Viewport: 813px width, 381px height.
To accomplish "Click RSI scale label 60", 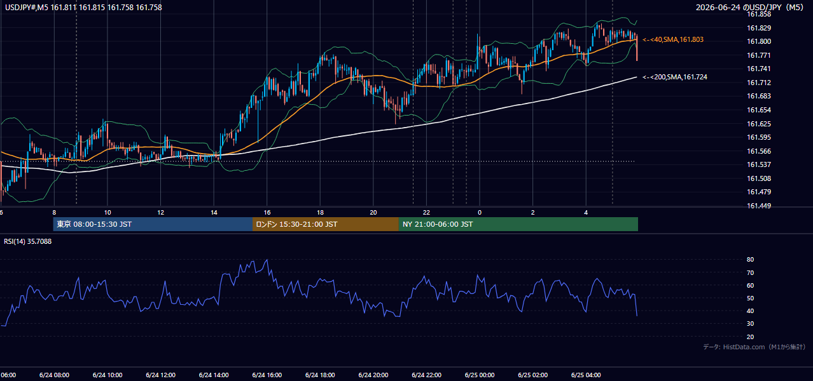I will [x=750, y=285].
